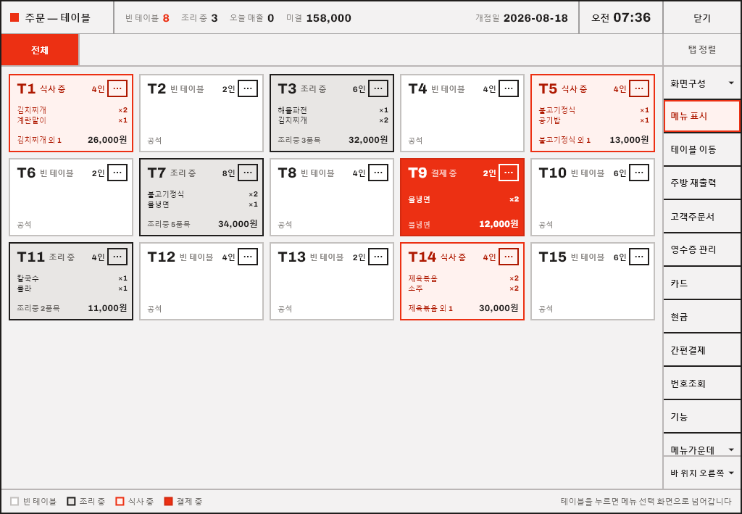The image size is (742, 514).
Task: Open the more-options icon on table T14
Action: tap(509, 257)
